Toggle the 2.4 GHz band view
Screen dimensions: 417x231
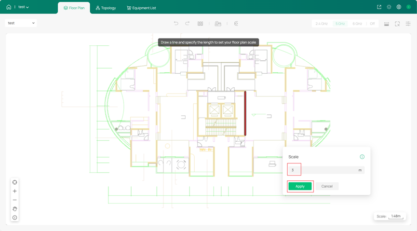[322, 24]
